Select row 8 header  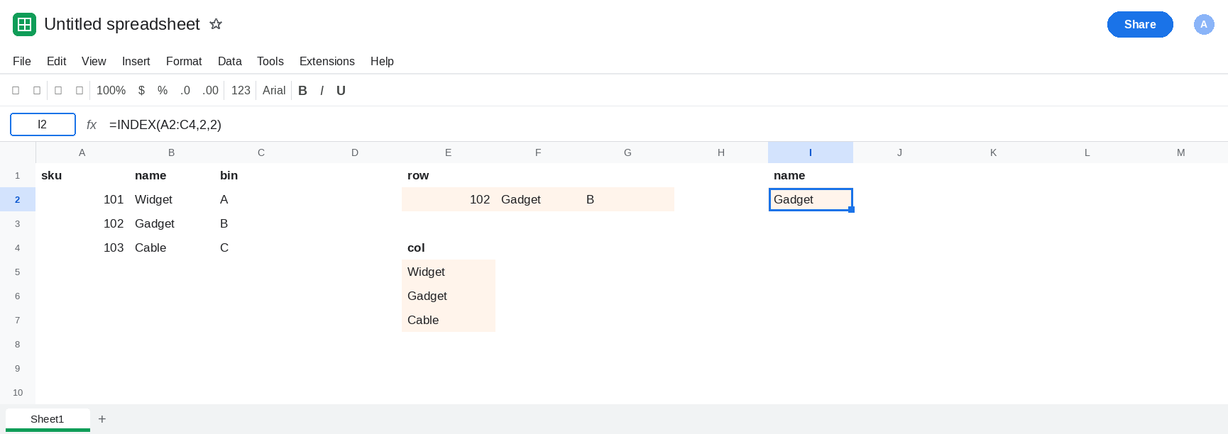(x=18, y=344)
